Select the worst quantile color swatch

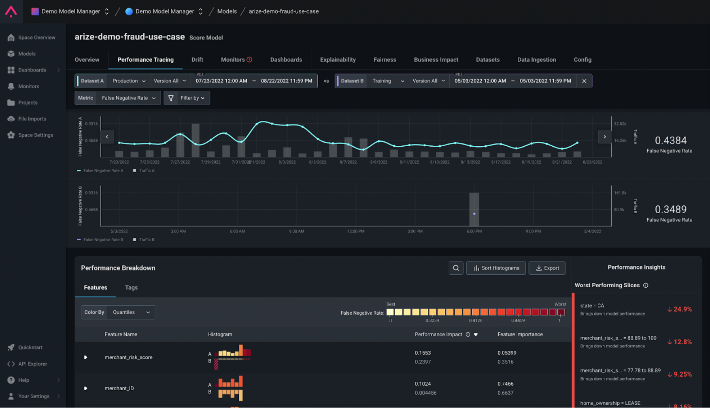tap(560, 312)
